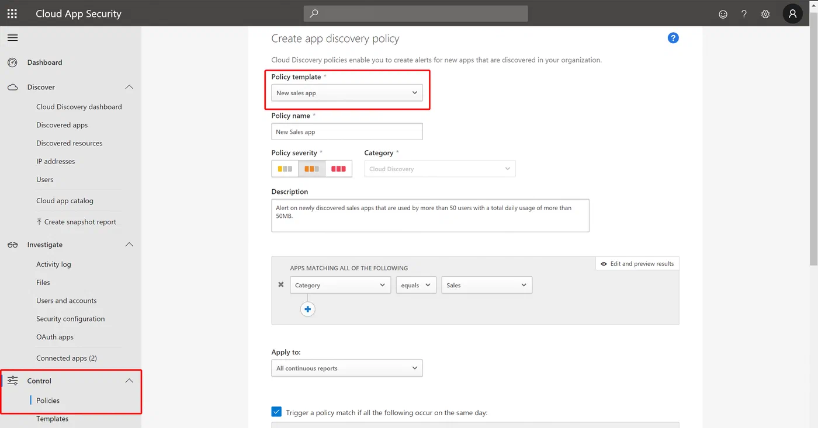Open Discovered resources
Image resolution: width=818 pixels, height=428 pixels.
[x=69, y=143]
